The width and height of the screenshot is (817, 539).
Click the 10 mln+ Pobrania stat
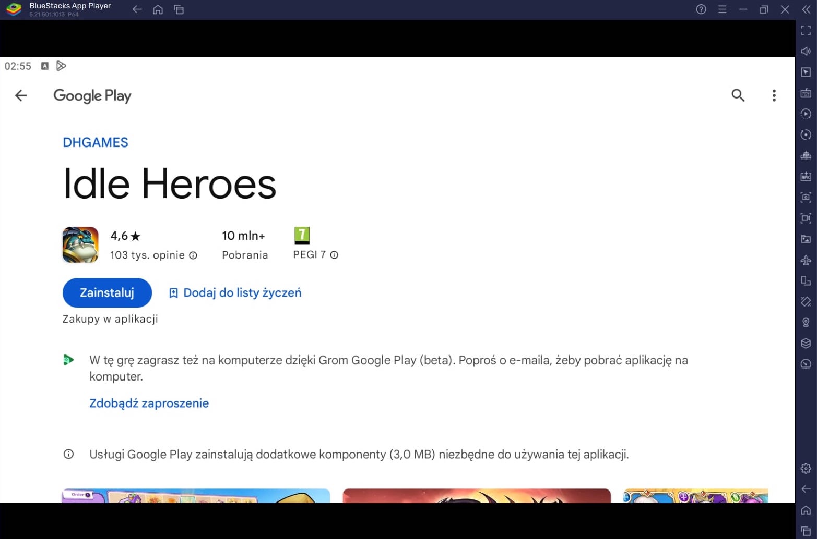pyautogui.click(x=245, y=244)
